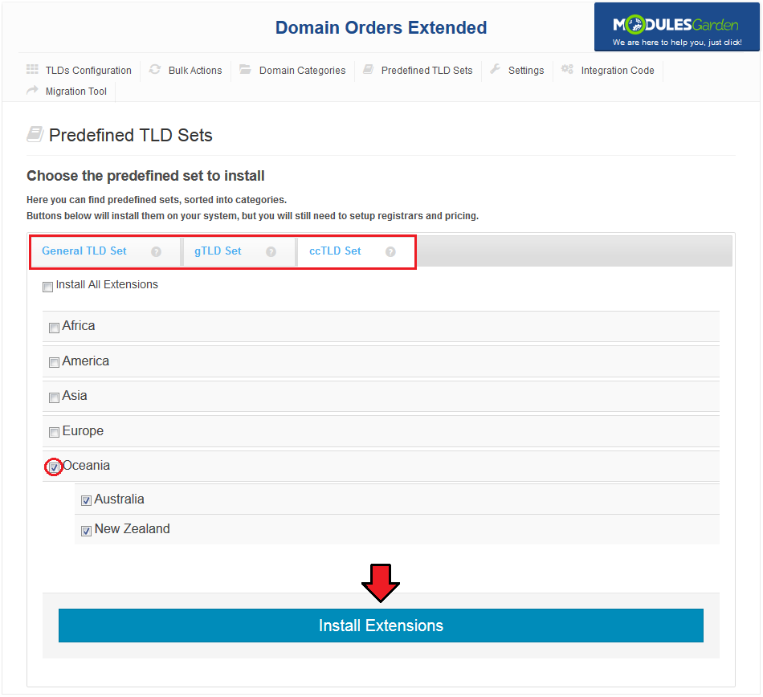Expand the Europe region row
Screen dimensions: 763x697
[381, 431]
